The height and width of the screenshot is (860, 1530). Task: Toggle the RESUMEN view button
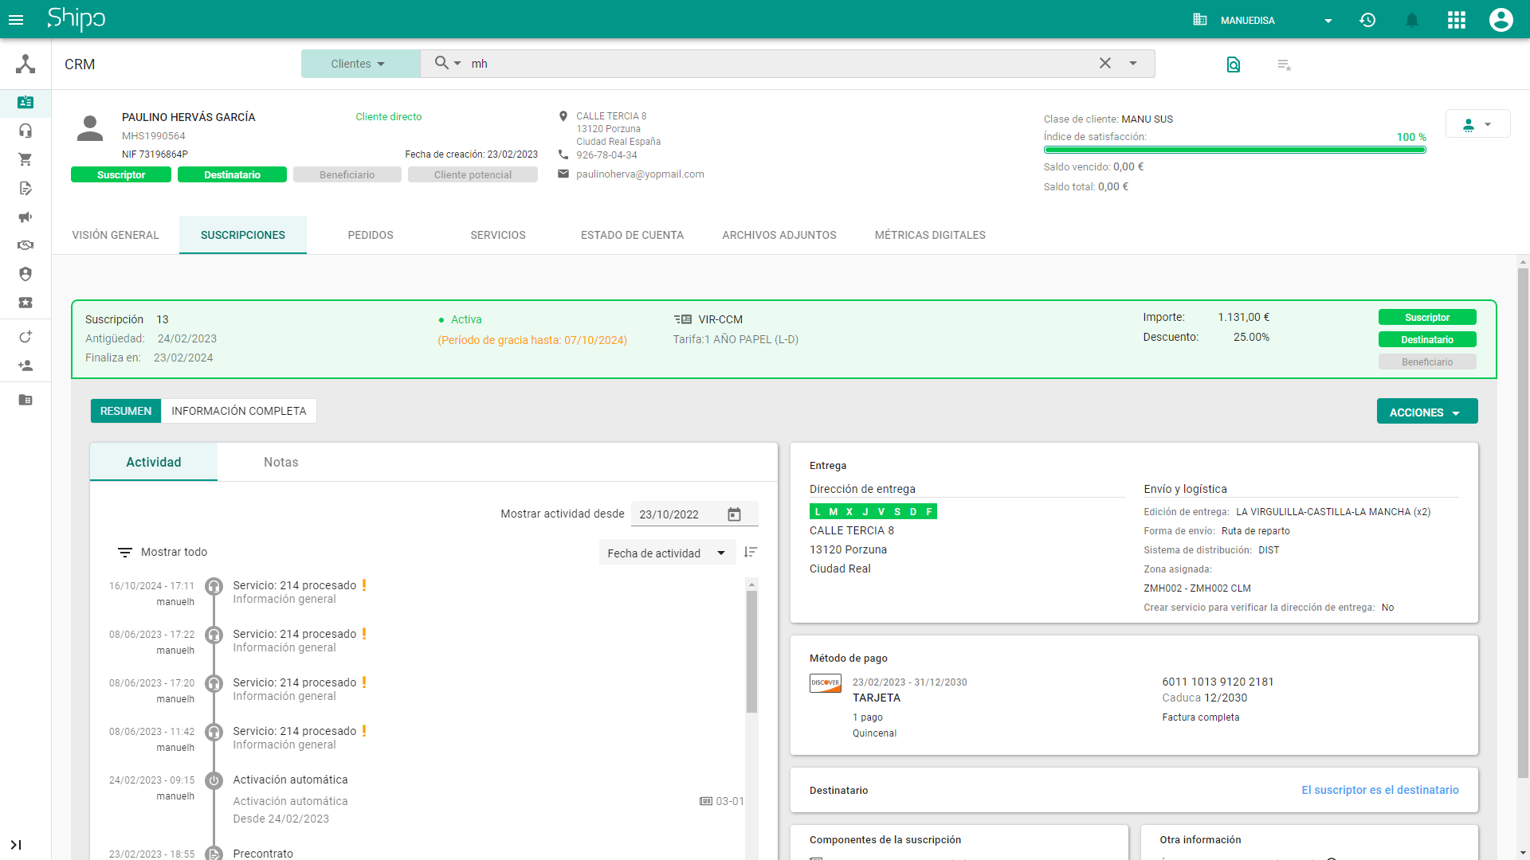(x=125, y=411)
